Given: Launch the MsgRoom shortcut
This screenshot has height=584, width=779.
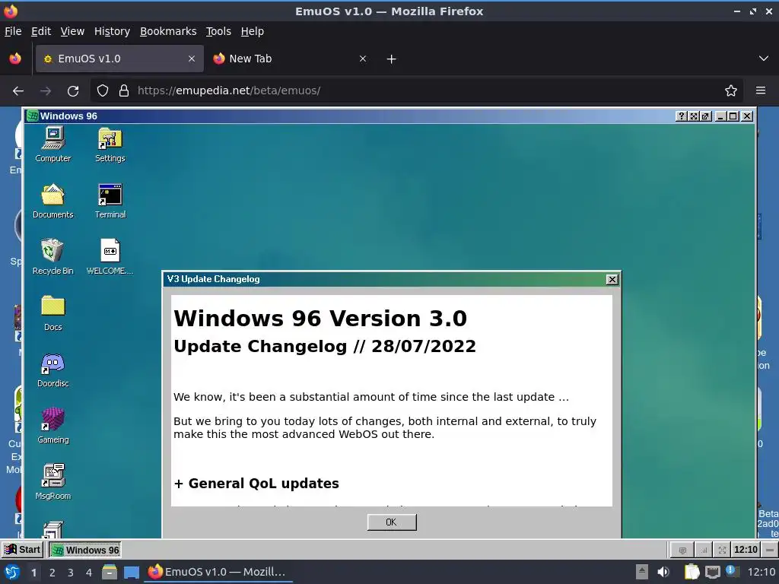Looking at the screenshot, I should pyautogui.click(x=53, y=481).
